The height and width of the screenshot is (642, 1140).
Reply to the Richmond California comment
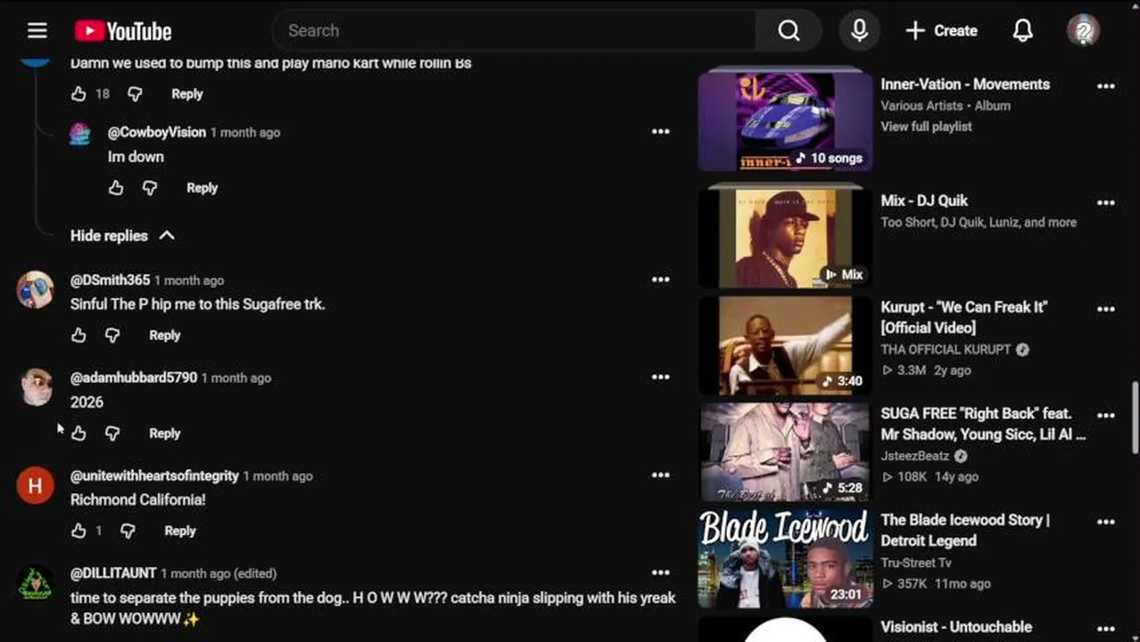pyautogui.click(x=180, y=531)
